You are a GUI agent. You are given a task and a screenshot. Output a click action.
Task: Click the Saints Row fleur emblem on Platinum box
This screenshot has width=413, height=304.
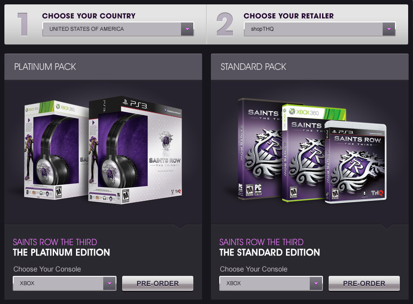pyautogui.click(x=166, y=141)
